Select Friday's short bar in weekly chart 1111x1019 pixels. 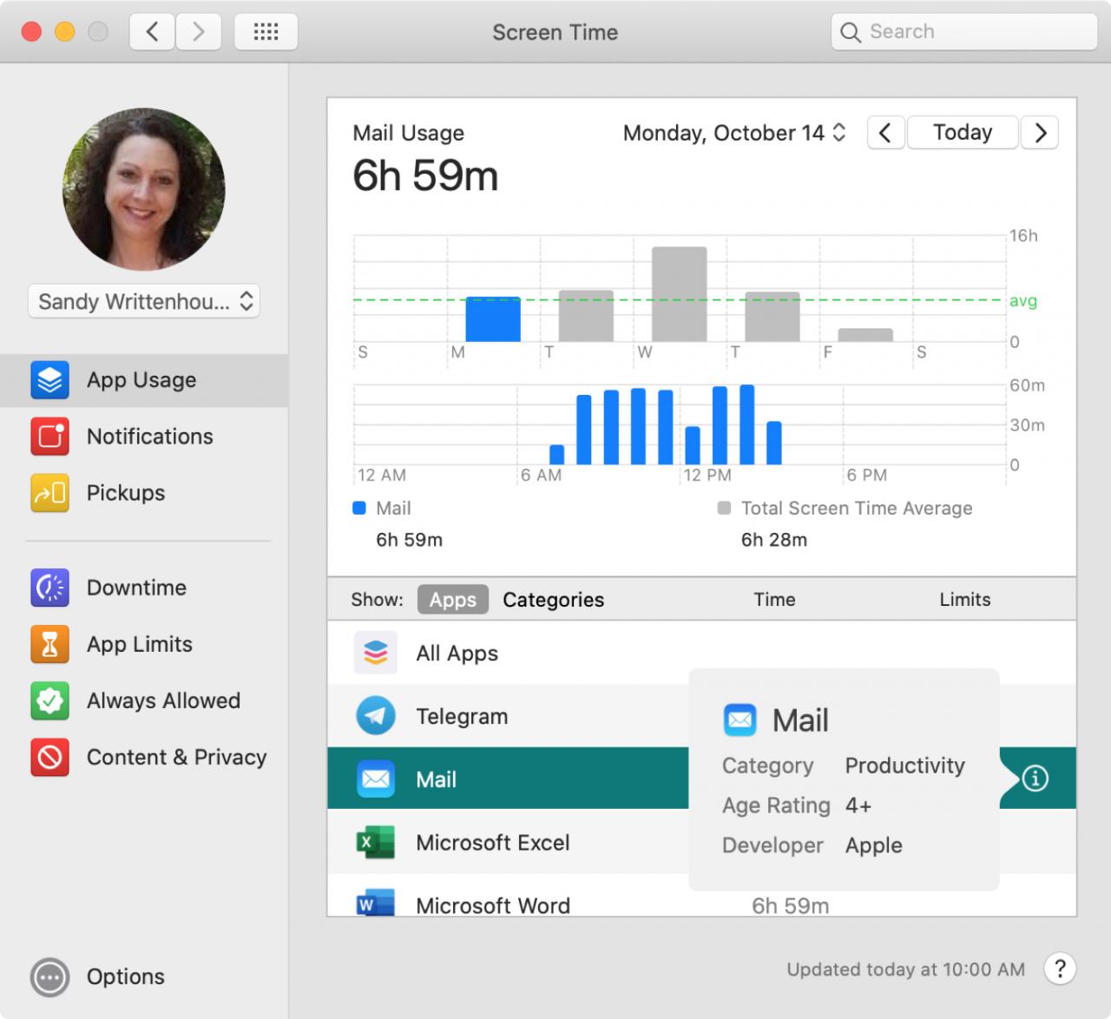(x=865, y=335)
